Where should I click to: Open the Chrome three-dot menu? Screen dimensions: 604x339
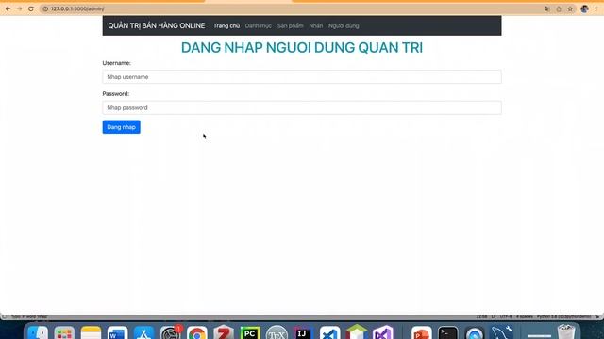pyautogui.click(x=596, y=8)
